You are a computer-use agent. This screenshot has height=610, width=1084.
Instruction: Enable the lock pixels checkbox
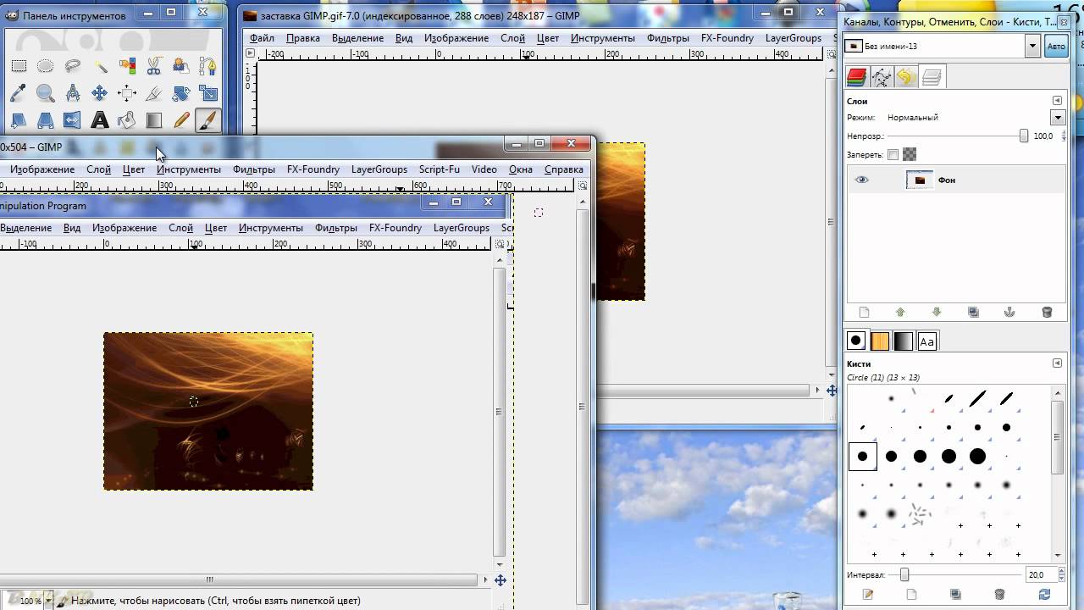point(893,154)
